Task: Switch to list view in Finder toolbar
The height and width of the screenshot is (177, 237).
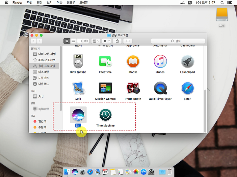Action: point(73,41)
